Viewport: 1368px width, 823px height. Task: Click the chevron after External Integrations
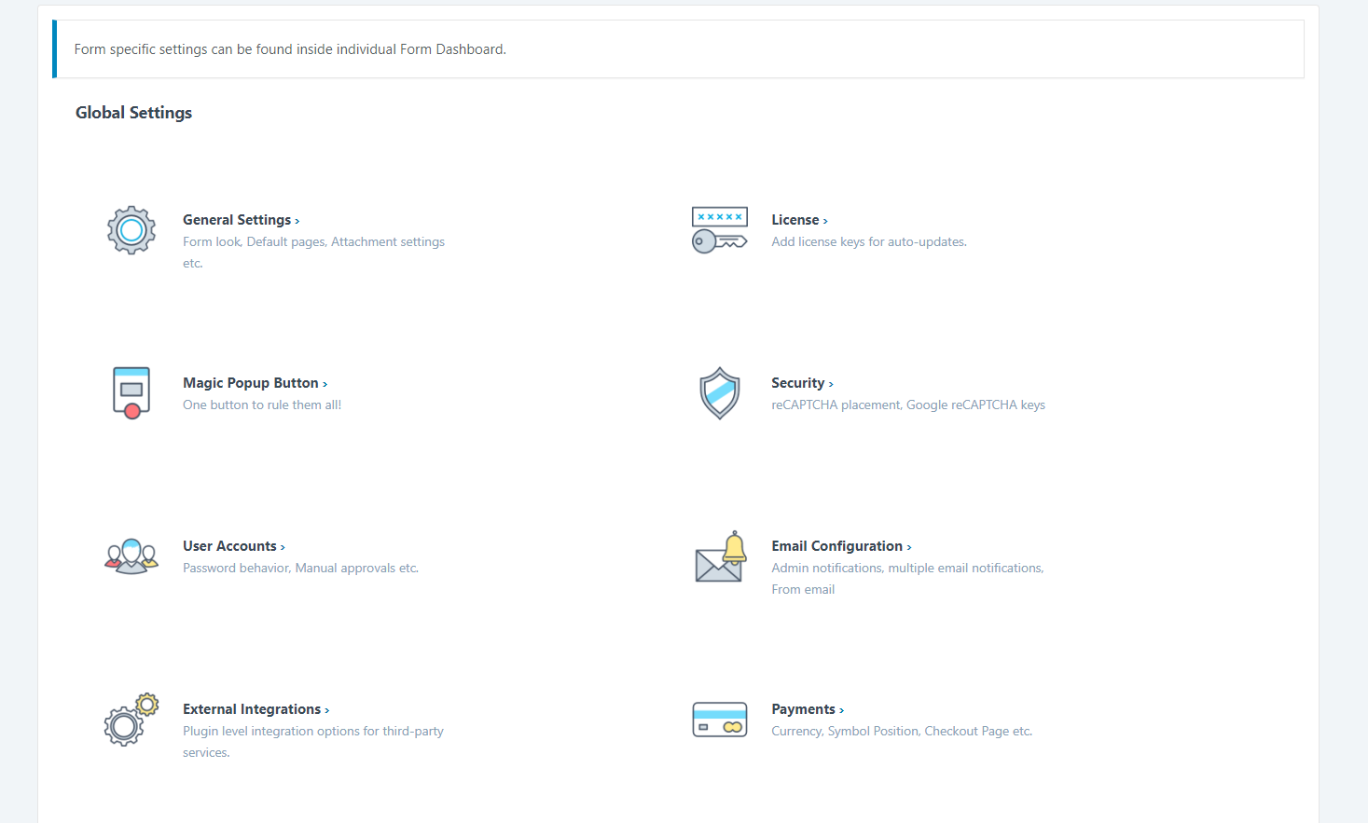tap(327, 710)
